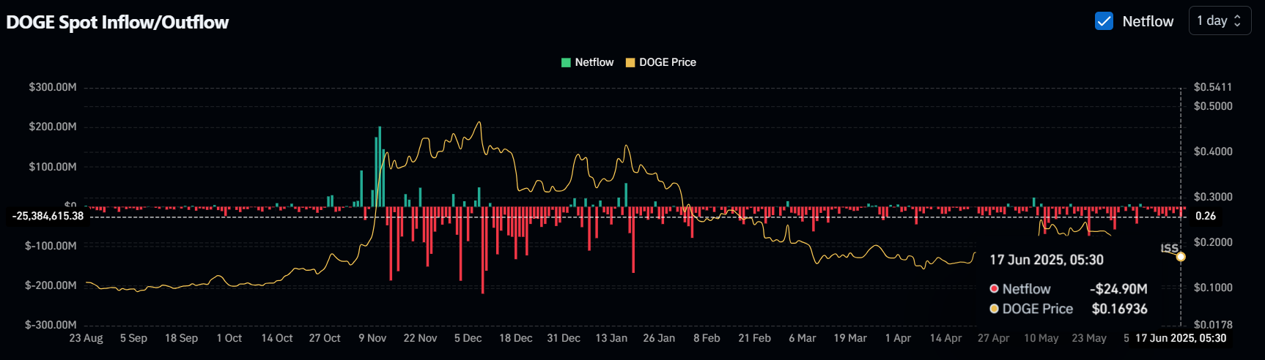1265x360 pixels.
Task: Click the 23 Aug date label
Action: pyautogui.click(x=86, y=338)
